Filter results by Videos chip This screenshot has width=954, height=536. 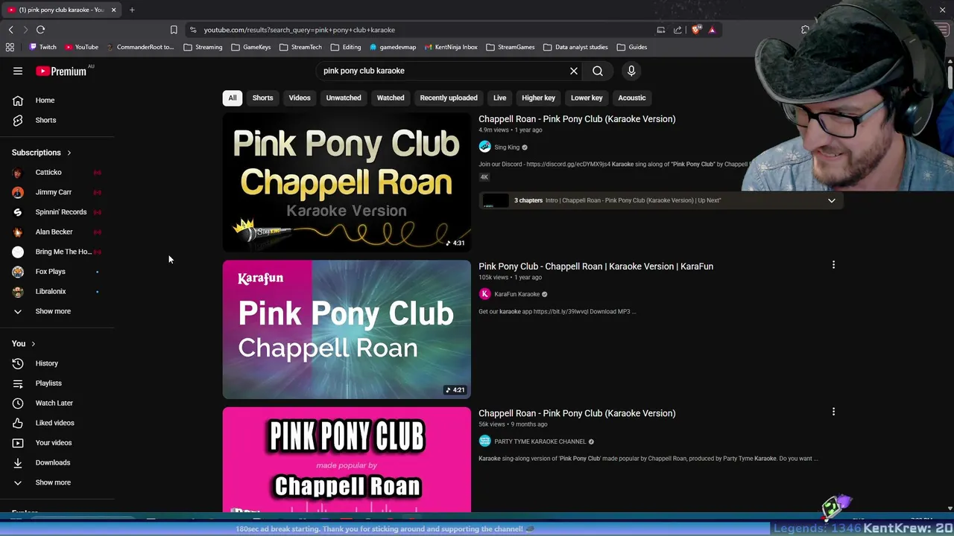click(300, 98)
